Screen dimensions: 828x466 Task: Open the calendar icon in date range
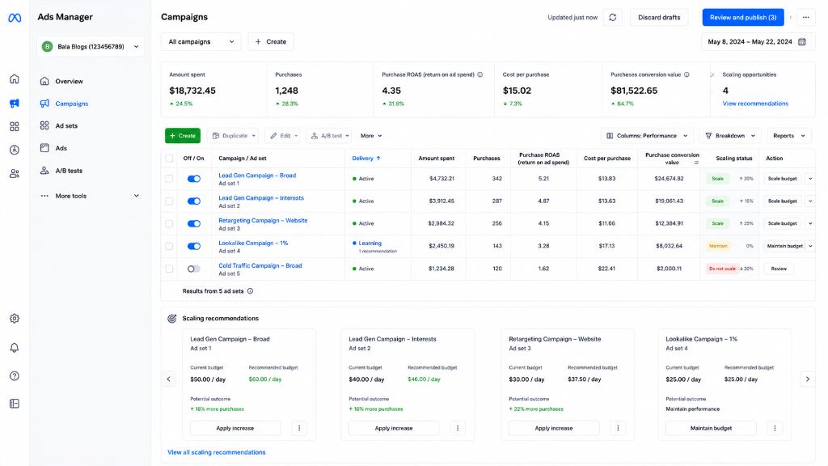pos(801,42)
